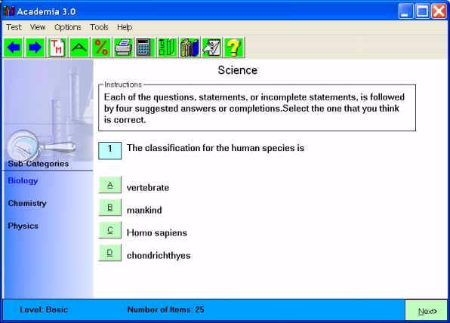Click the 'Number of Items: 25' status text
450x323 pixels.
click(166, 309)
